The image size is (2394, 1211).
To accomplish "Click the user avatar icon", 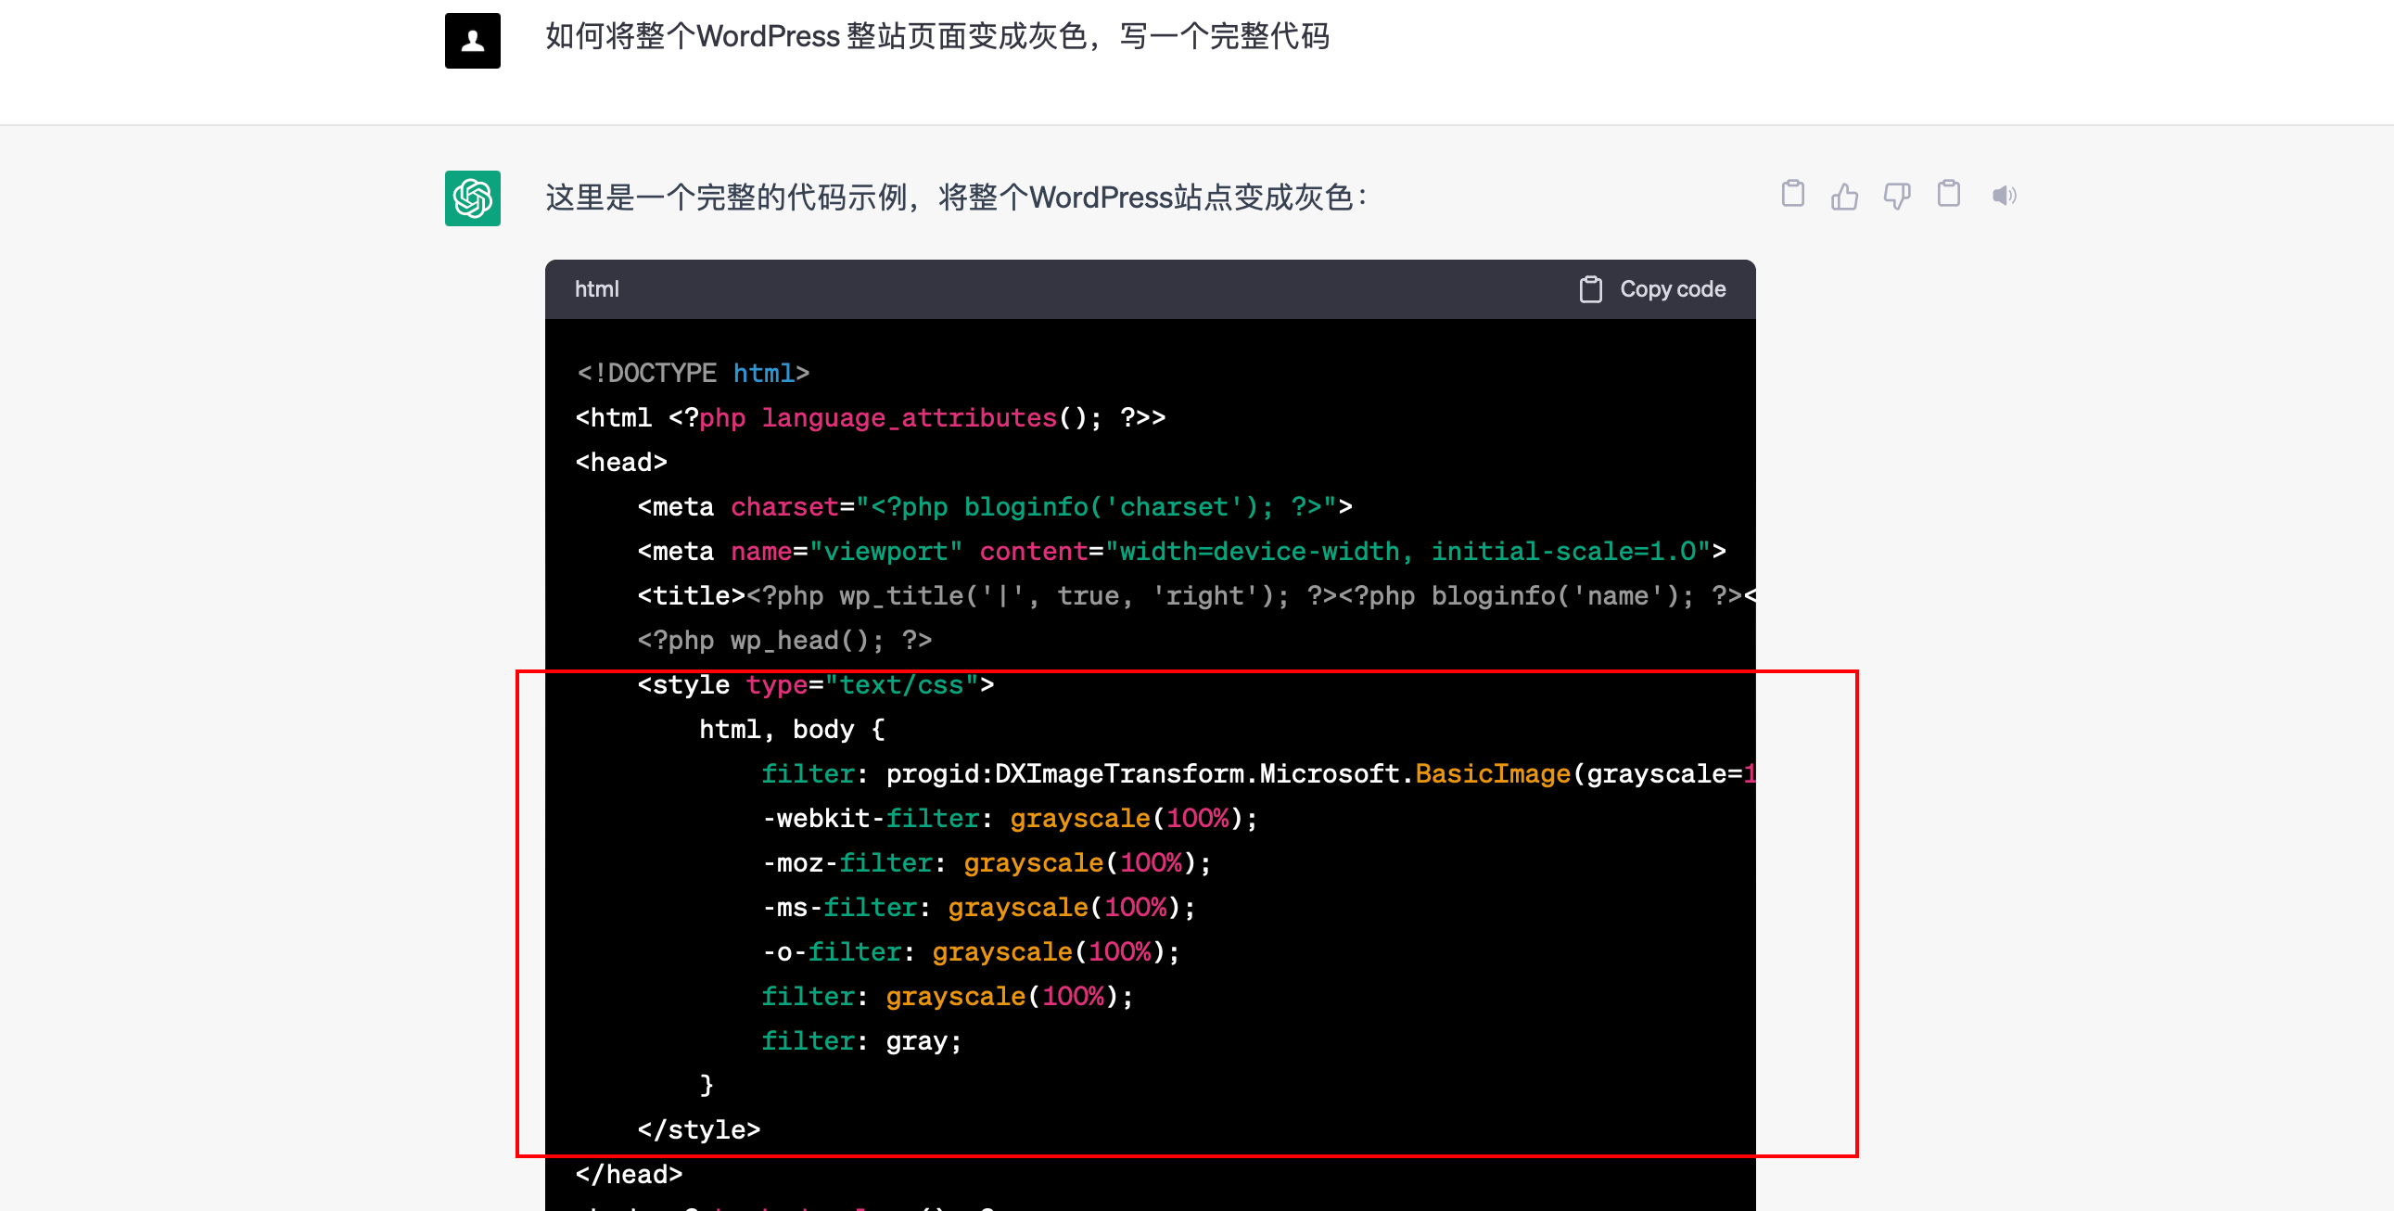I will point(472,41).
